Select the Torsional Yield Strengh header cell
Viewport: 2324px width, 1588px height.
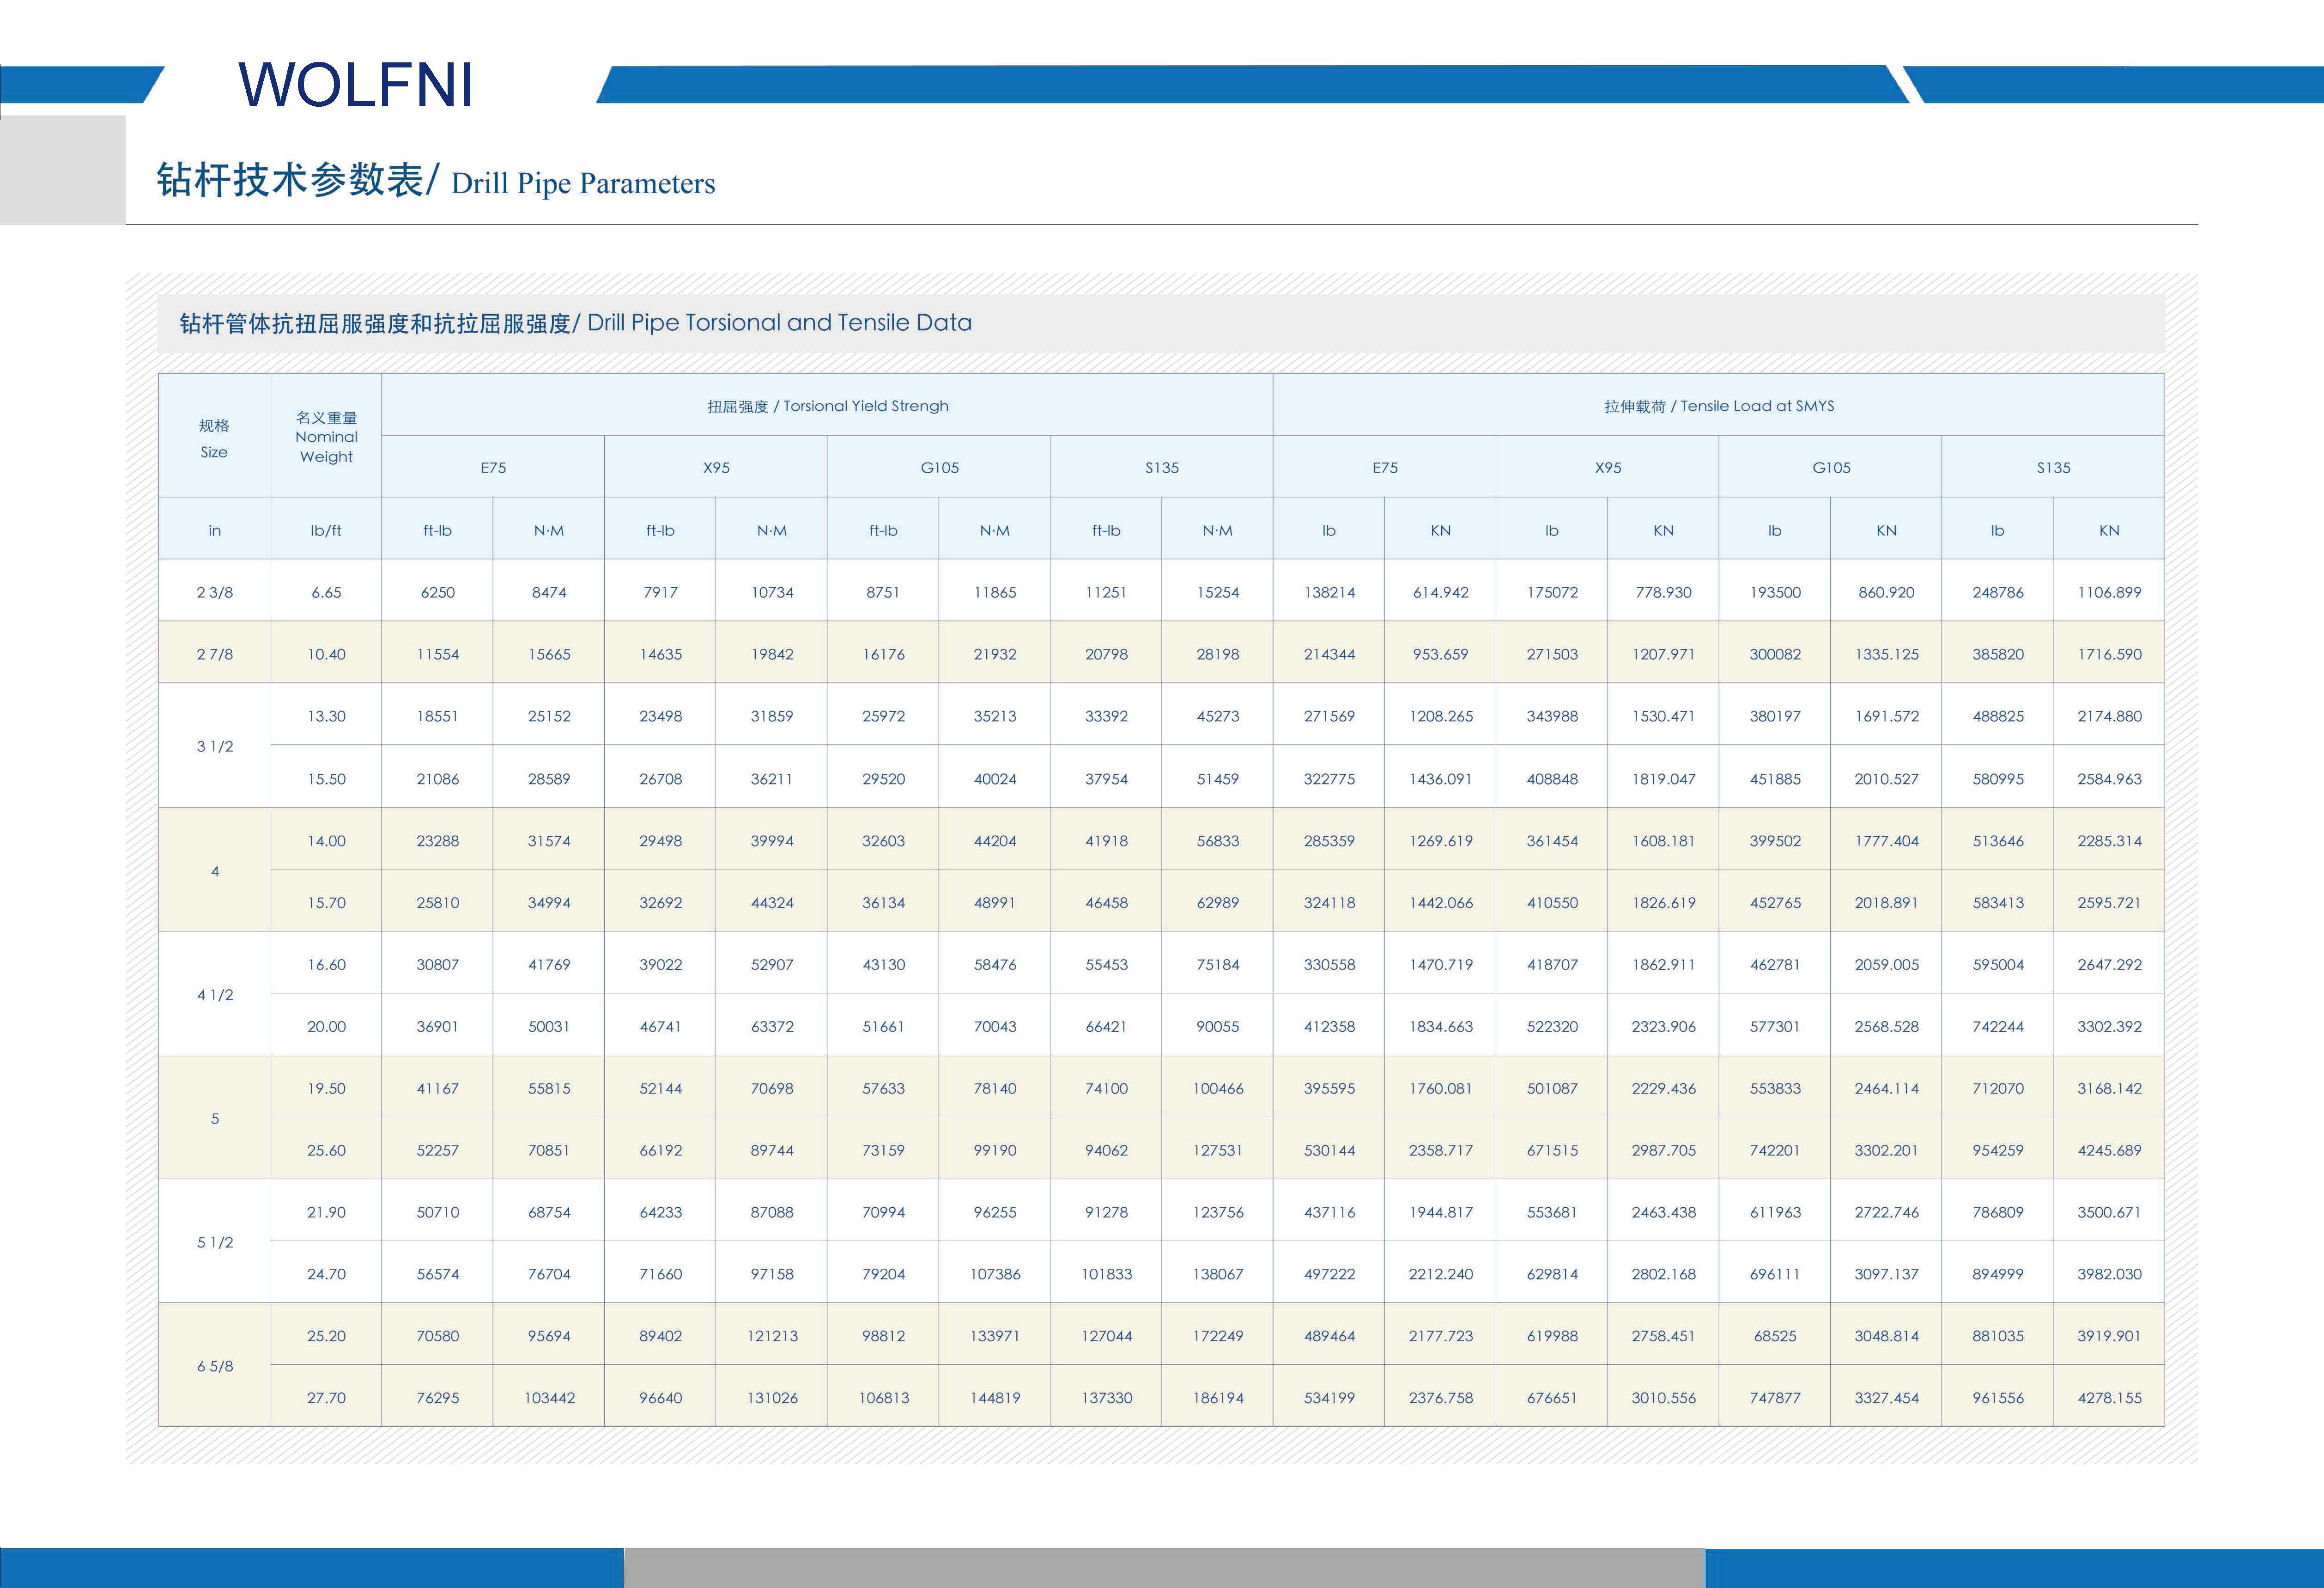(x=827, y=406)
